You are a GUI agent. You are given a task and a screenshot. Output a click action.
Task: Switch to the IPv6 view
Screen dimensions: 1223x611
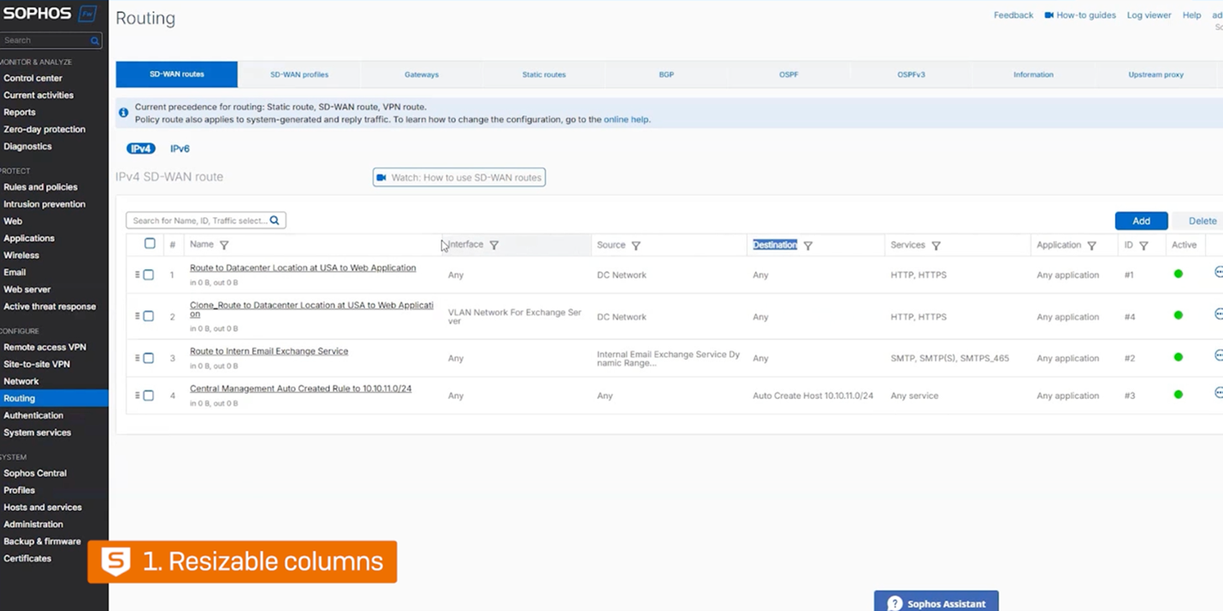(x=180, y=149)
